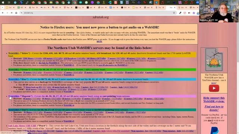
Task: Click the Utah beehive logo image
Action: coord(214,60)
